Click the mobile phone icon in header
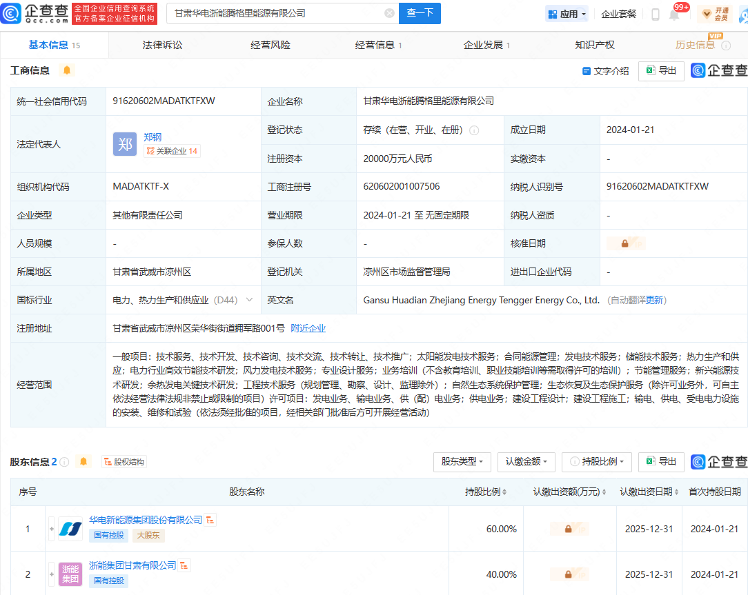The image size is (748, 595). click(655, 14)
